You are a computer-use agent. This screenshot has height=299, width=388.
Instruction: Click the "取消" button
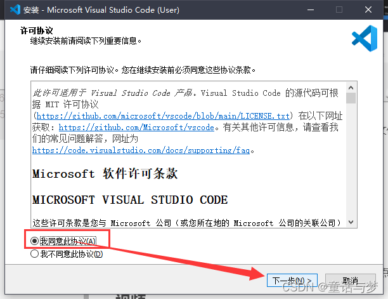[351, 281]
